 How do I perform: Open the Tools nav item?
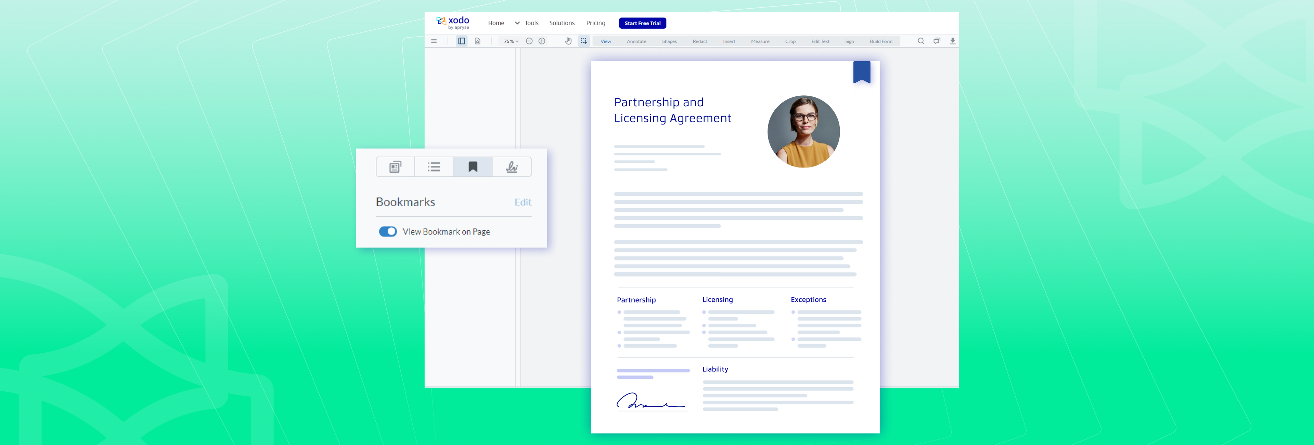click(531, 23)
